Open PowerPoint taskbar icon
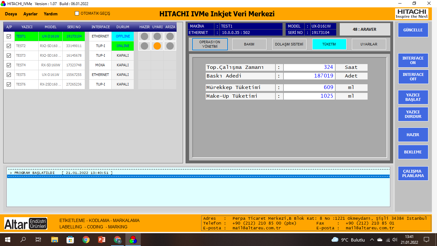The width and height of the screenshot is (437, 246). click(102, 240)
